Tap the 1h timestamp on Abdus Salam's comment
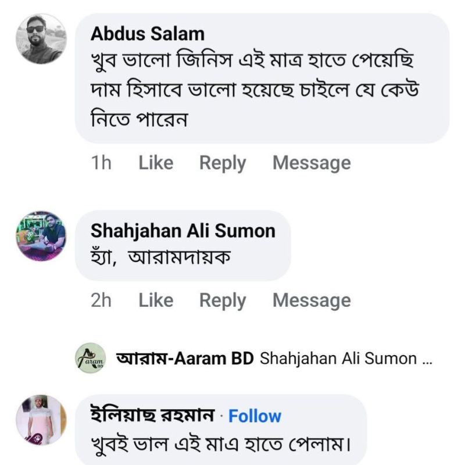 (x=101, y=163)
